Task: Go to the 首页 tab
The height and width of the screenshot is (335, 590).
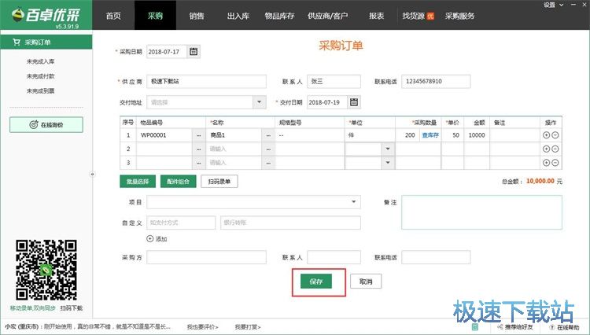Action: [113, 16]
